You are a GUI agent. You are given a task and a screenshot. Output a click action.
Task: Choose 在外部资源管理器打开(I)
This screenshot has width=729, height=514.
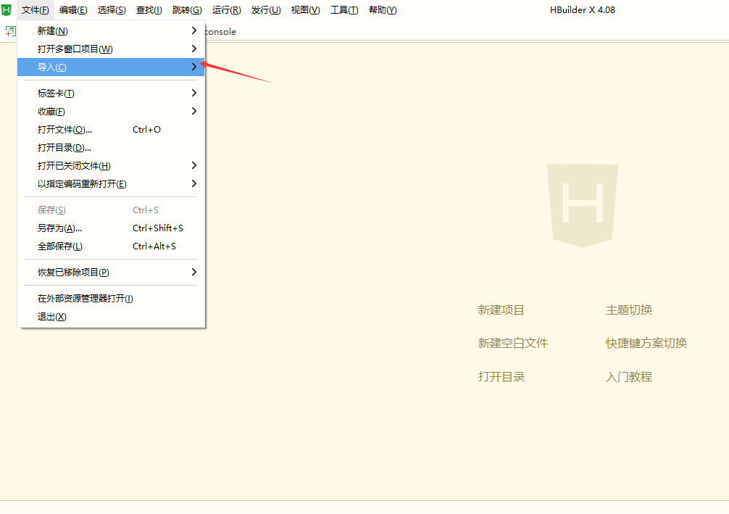click(x=111, y=298)
